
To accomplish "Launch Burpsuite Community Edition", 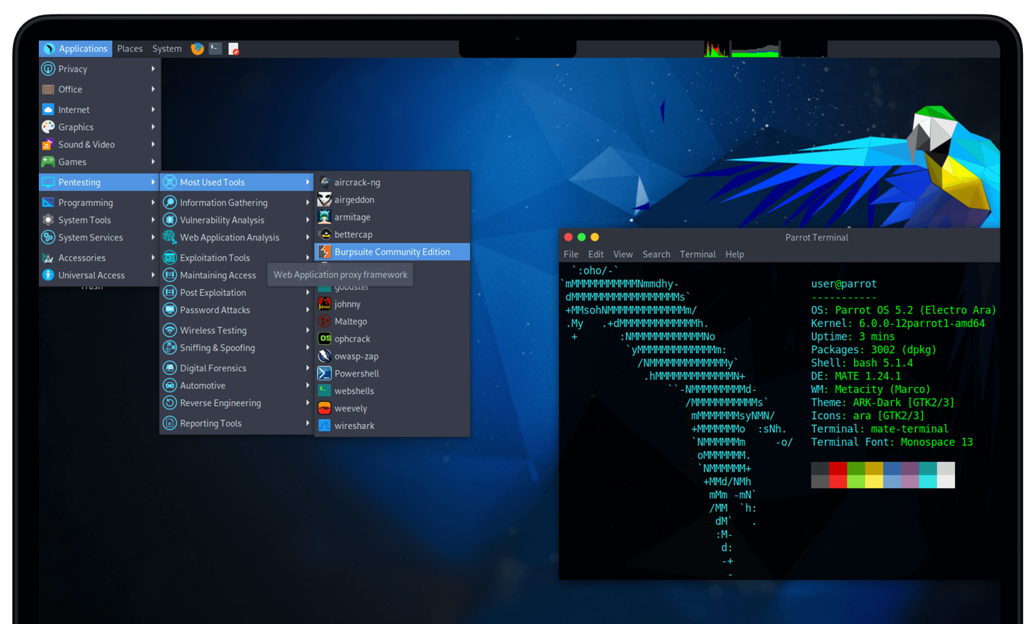I will (x=391, y=251).
